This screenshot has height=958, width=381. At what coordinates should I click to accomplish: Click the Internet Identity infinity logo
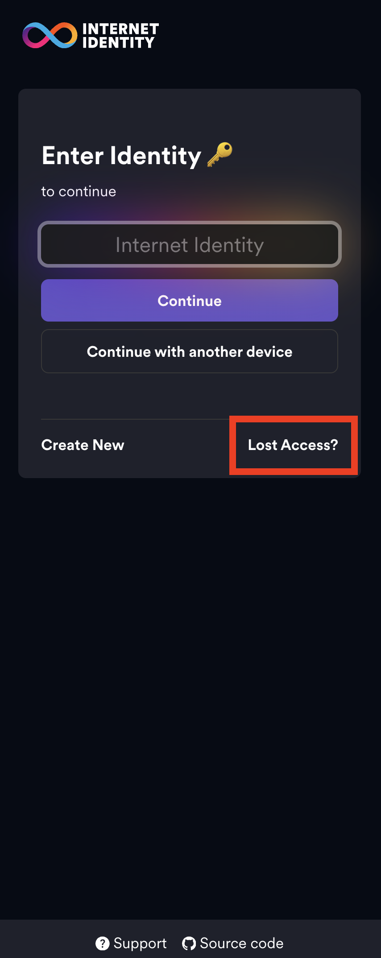[x=50, y=35]
